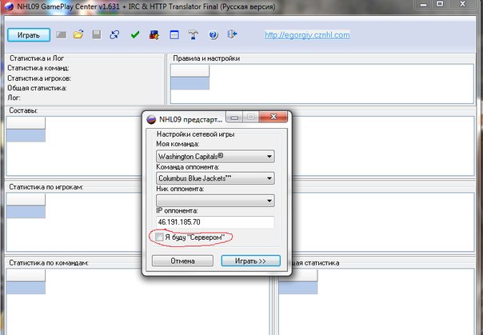Minimize the NHL09 GamePlay Center window
The width and height of the screenshot is (483, 335).
423,4
